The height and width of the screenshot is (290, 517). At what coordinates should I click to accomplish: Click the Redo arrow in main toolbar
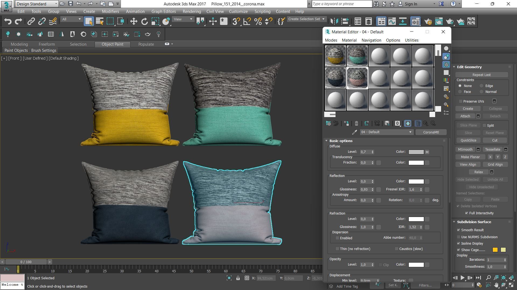click(x=18, y=21)
